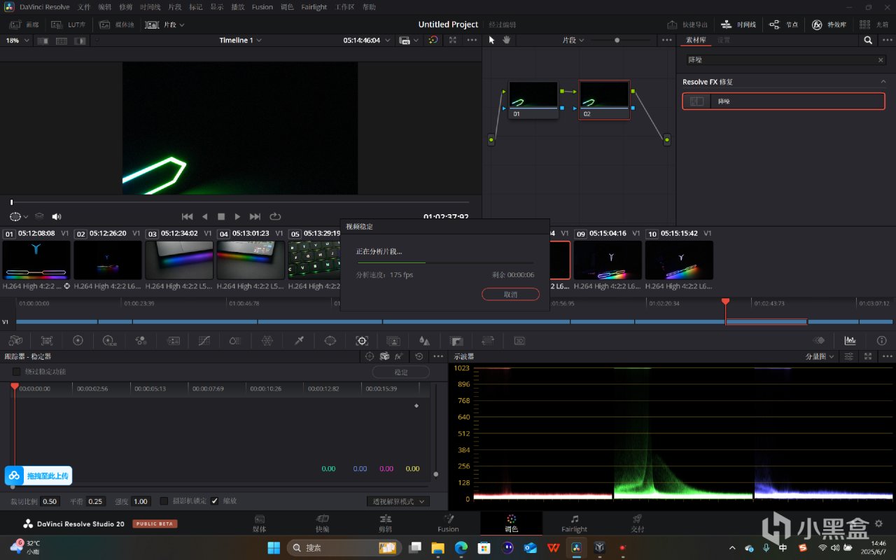Select the Color Wheels palette icon
The image size is (896, 560).
78,341
